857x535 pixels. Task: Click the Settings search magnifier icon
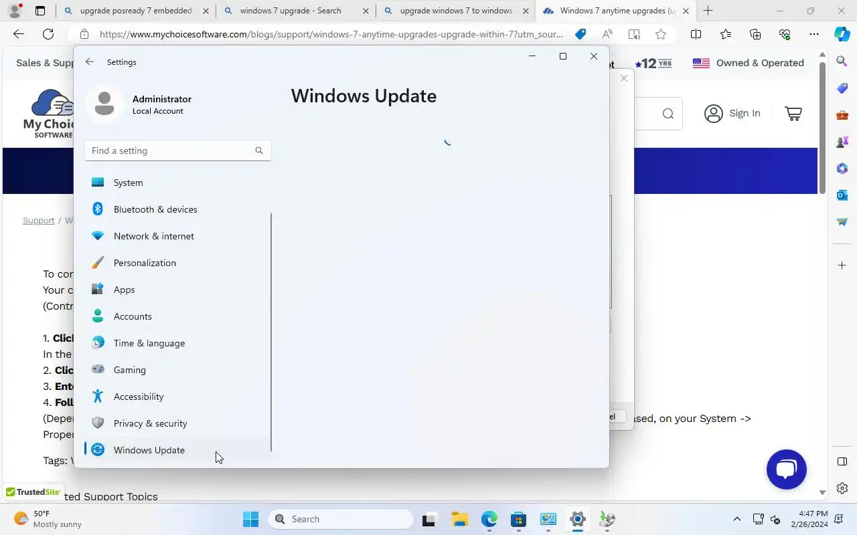(x=259, y=150)
